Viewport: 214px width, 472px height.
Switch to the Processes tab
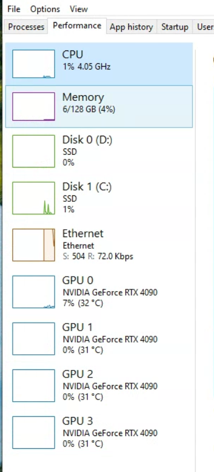coord(26,27)
